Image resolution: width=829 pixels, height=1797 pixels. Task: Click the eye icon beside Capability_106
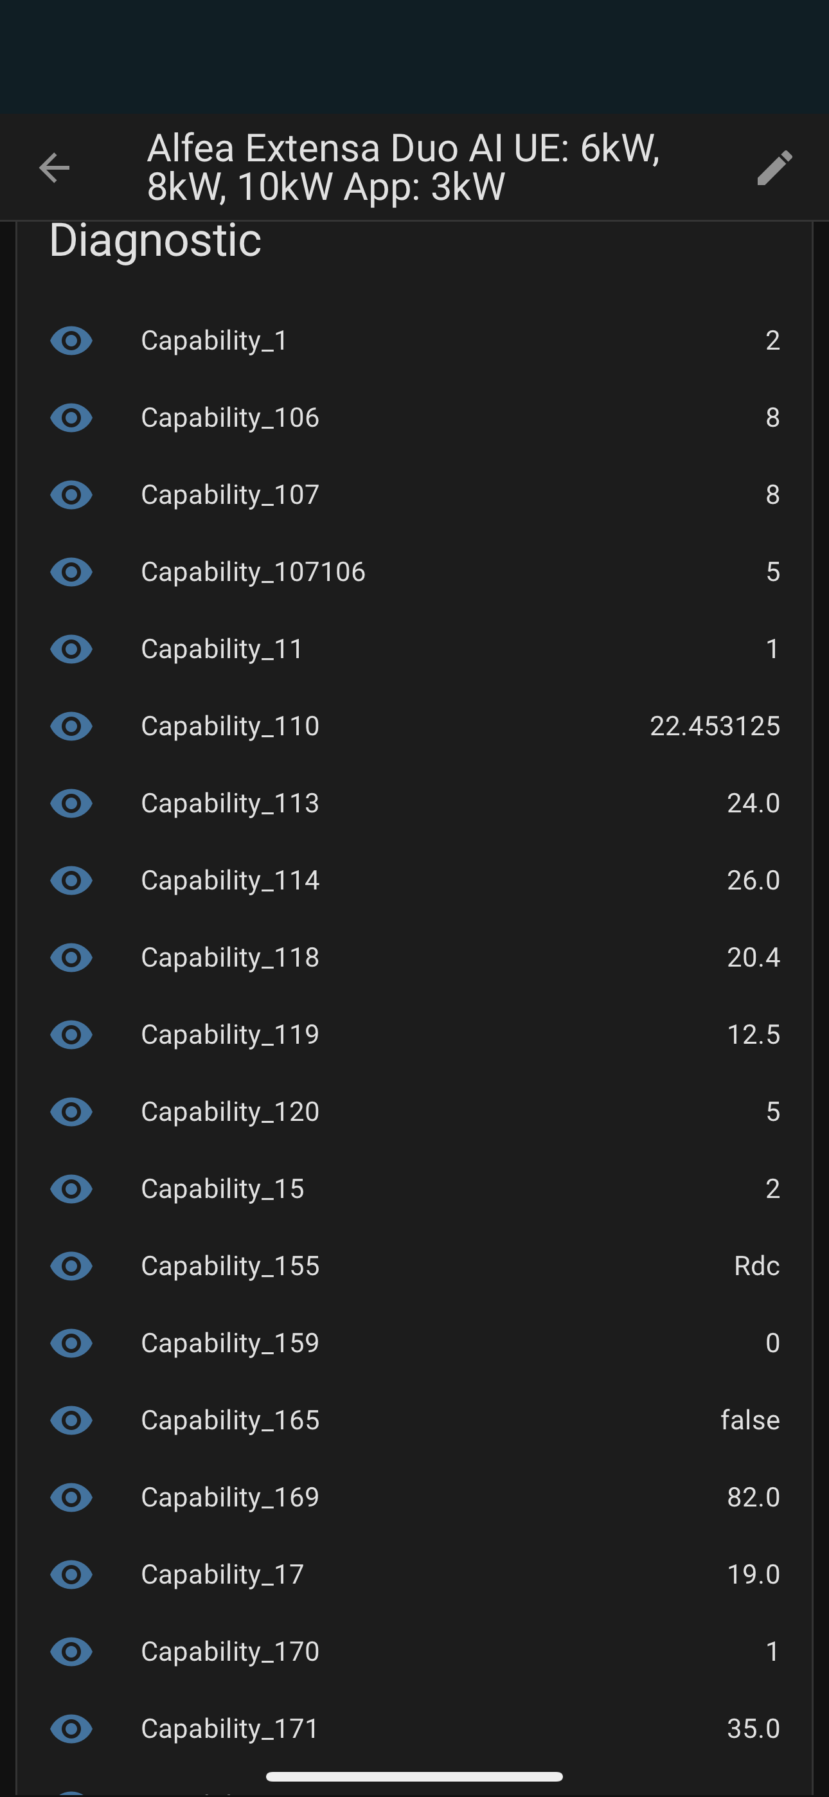[x=71, y=418]
